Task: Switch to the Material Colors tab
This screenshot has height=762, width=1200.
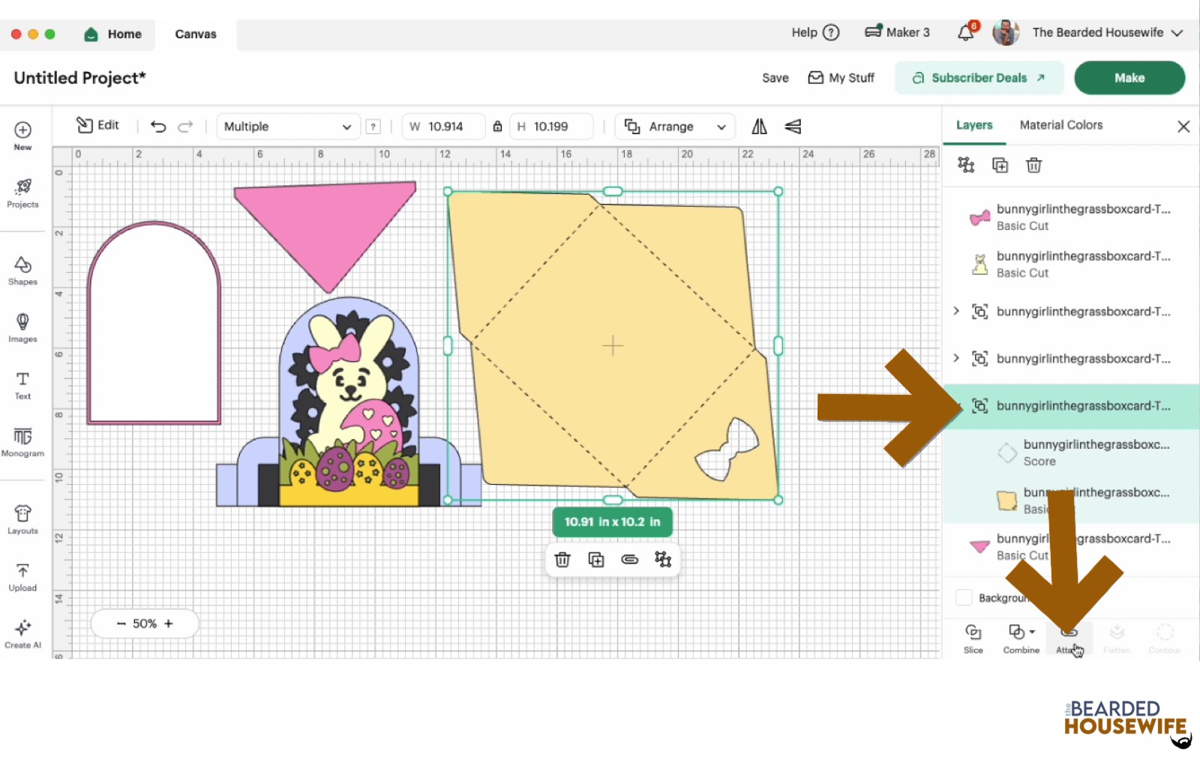Action: point(1060,124)
